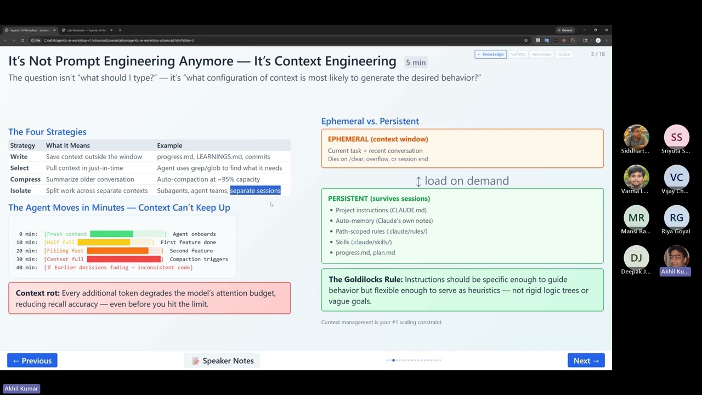
Task: Click the 'Compress' strategy cell
Action: tap(25, 179)
